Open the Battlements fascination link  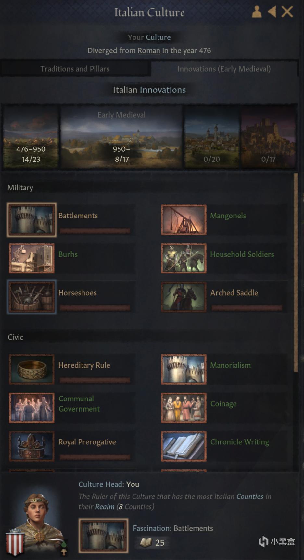193,528
